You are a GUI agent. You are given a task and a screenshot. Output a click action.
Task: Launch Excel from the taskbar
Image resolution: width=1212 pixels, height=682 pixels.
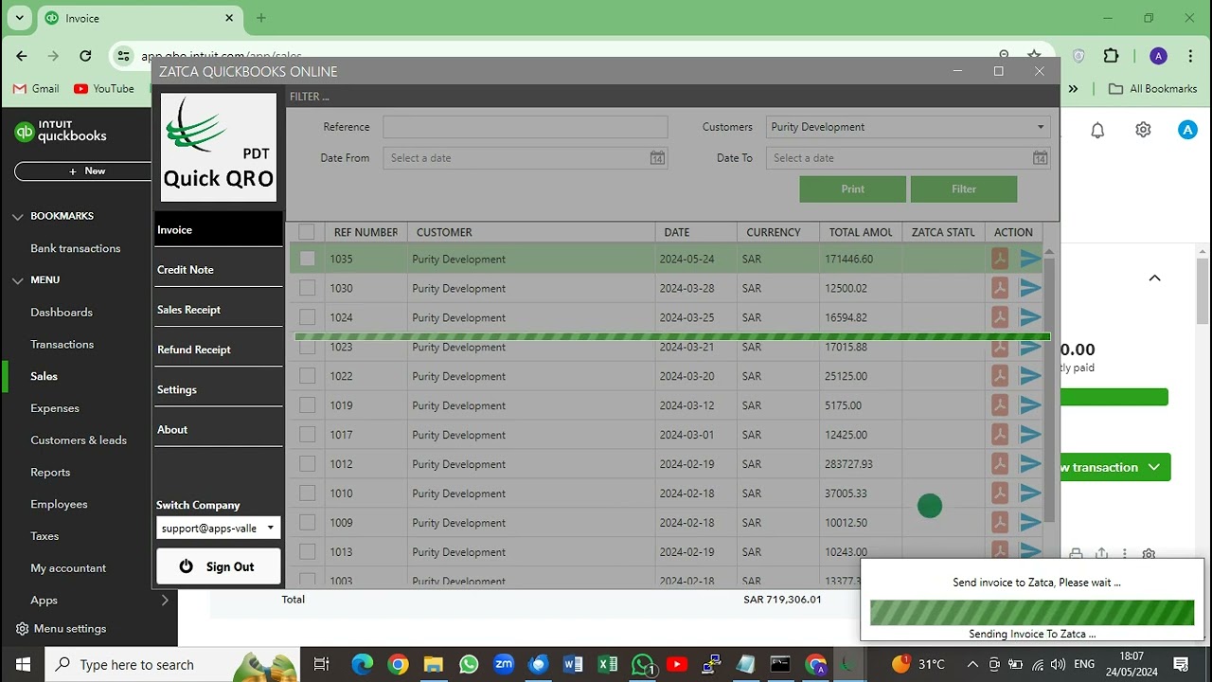[608, 664]
